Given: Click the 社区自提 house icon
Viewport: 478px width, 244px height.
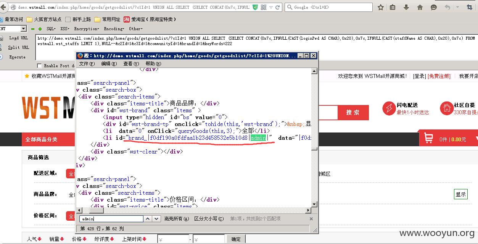Looking at the screenshot, I should [x=446, y=108].
